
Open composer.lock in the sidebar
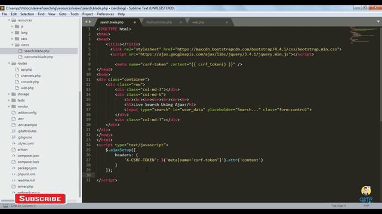[x=28, y=162]
